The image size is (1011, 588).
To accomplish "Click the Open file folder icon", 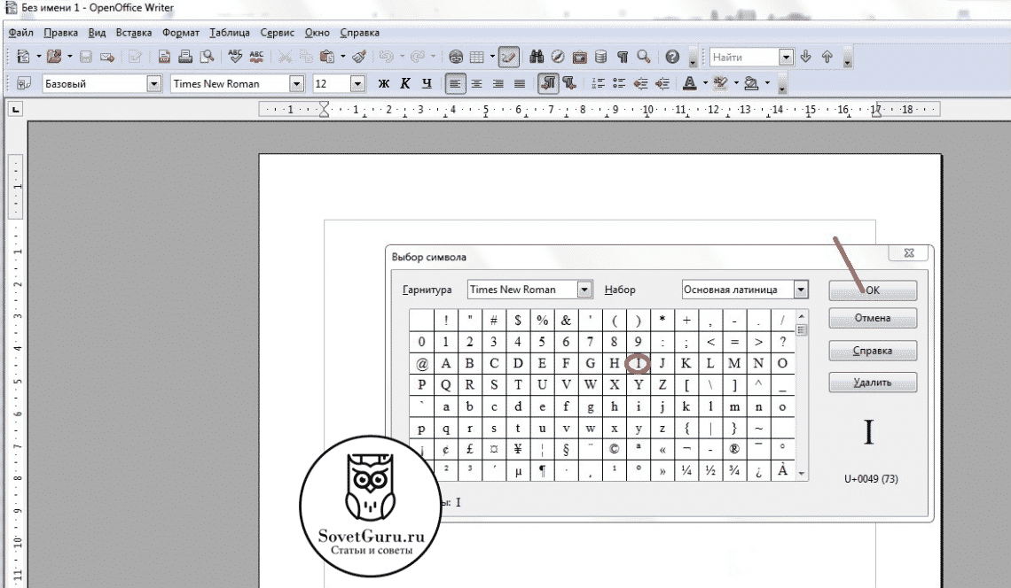I will pyautogui.click(x=54, y=57).
